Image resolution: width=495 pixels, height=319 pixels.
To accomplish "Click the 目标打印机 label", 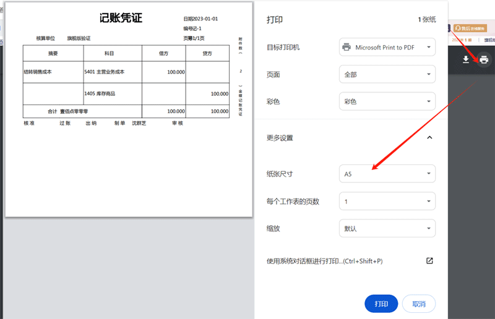I will tap(283, 48).
